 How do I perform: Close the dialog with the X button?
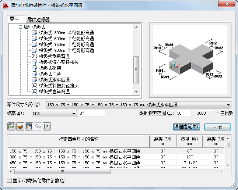click(x=227, y=4)
